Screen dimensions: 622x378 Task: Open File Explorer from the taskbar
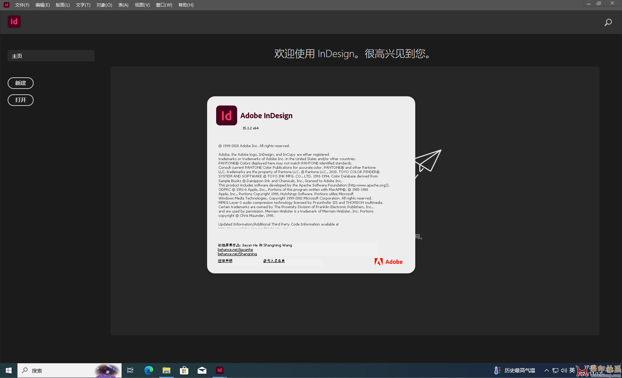[x=166, y=370]
